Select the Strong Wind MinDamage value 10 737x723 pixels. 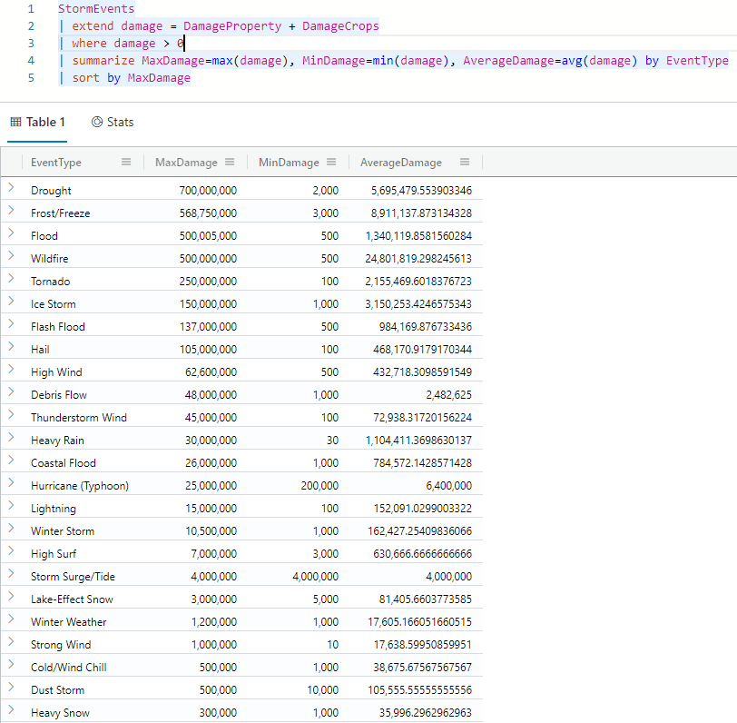click(x=333, y=645)
